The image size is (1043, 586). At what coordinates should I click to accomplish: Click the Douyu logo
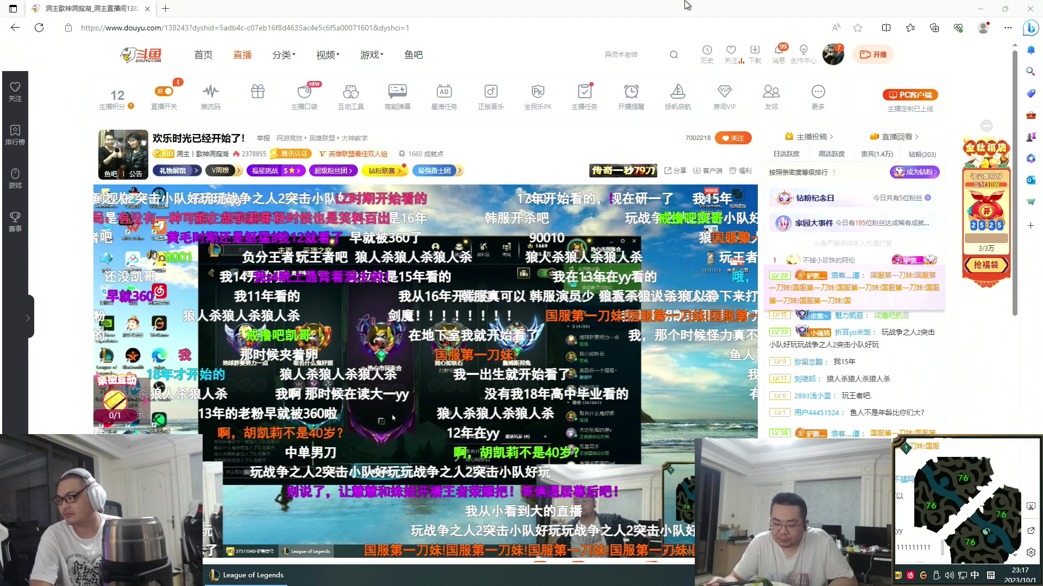pos(141,55)
